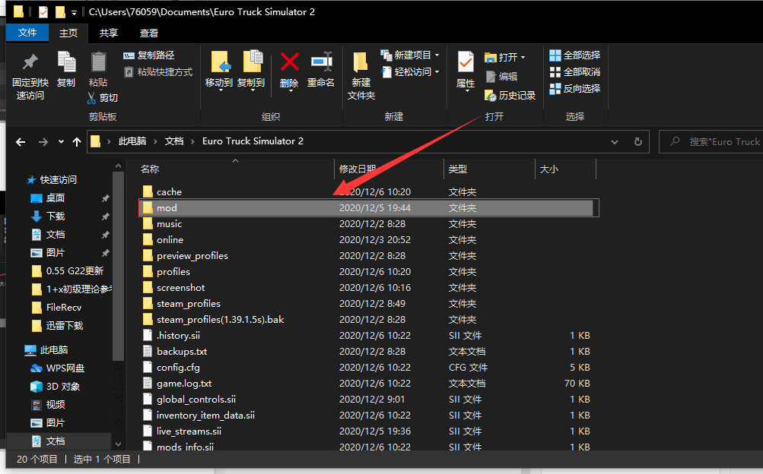The width and height of the screenshot is (763, 474).
Task: Open the New item (新建项目) dropdown
Action: 410,55
